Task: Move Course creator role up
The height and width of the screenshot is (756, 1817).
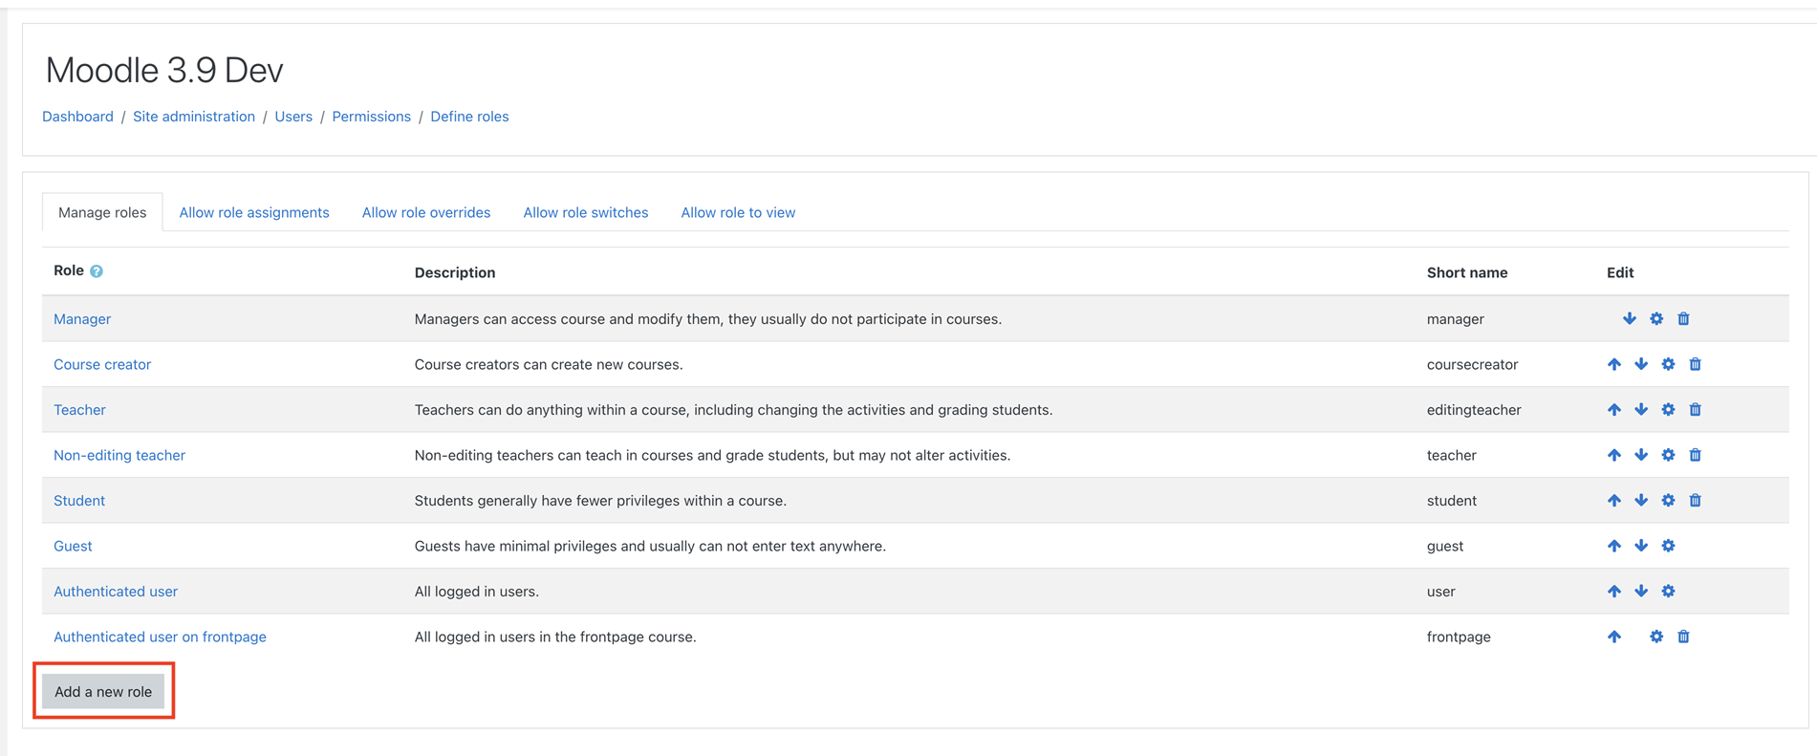Action: [1614, 364]
